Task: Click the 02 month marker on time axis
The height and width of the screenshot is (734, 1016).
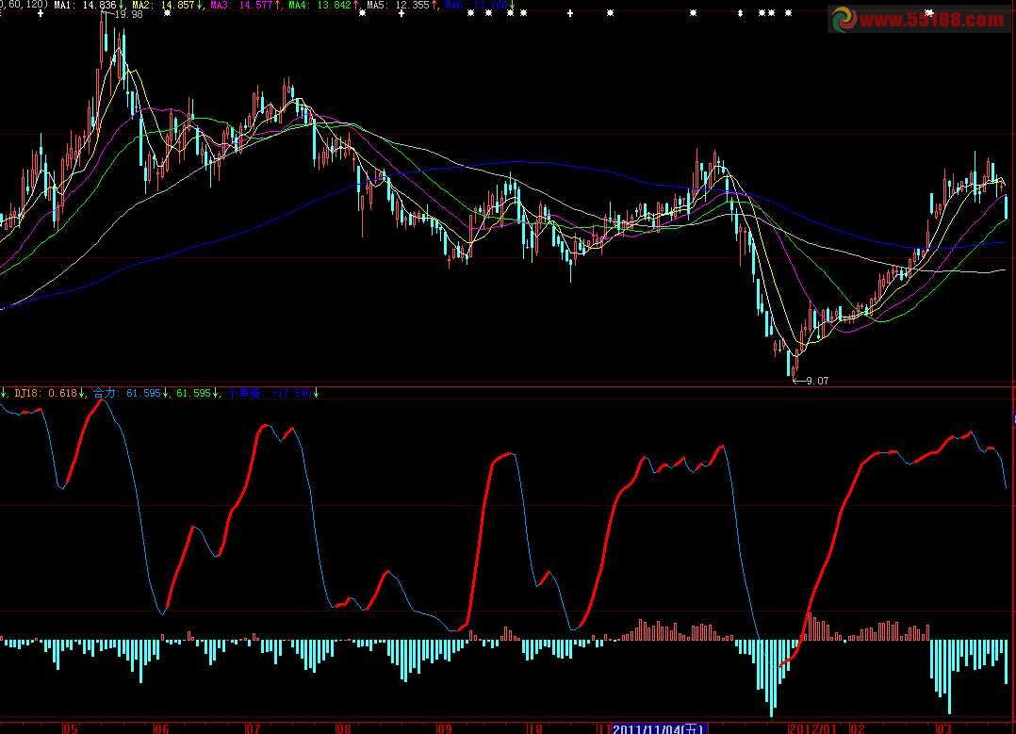Action: click(857, 728)
